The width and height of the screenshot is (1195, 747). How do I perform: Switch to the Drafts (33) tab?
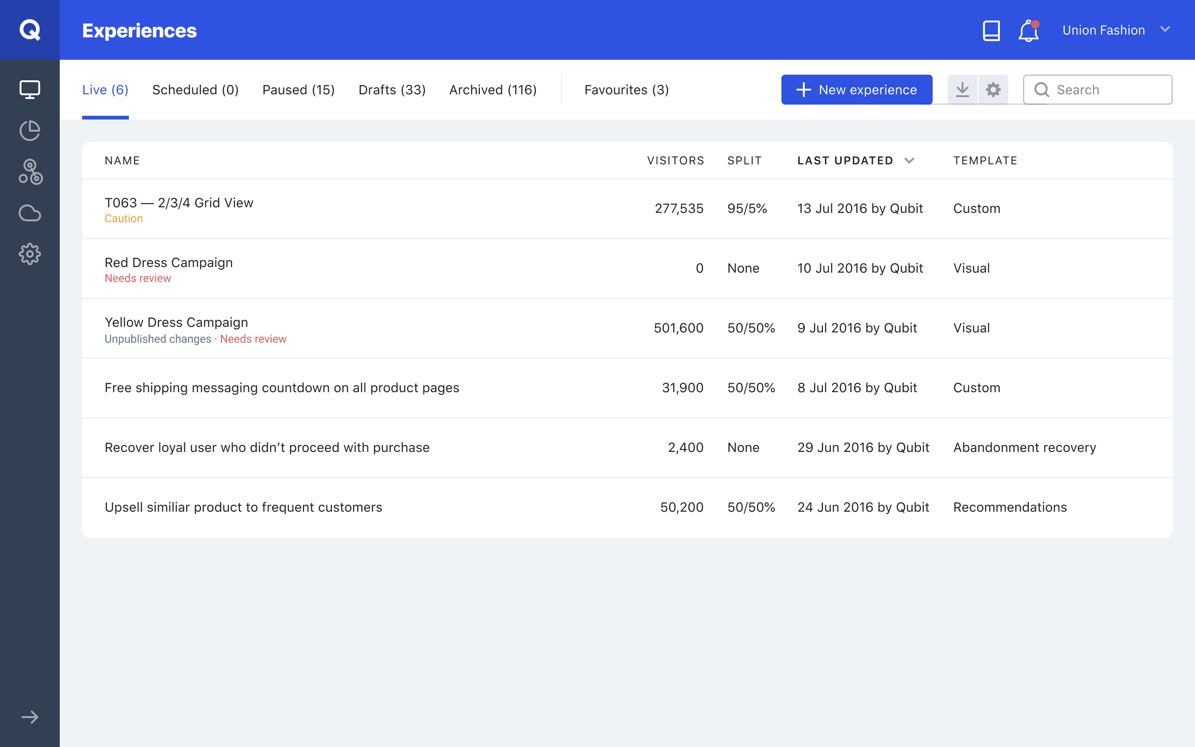coord(391,90)
